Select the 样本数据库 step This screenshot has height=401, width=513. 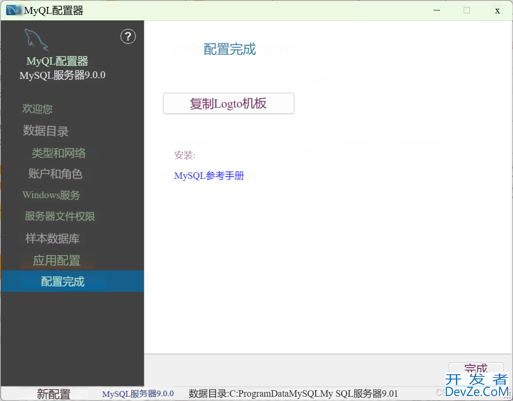click(53, 238)
